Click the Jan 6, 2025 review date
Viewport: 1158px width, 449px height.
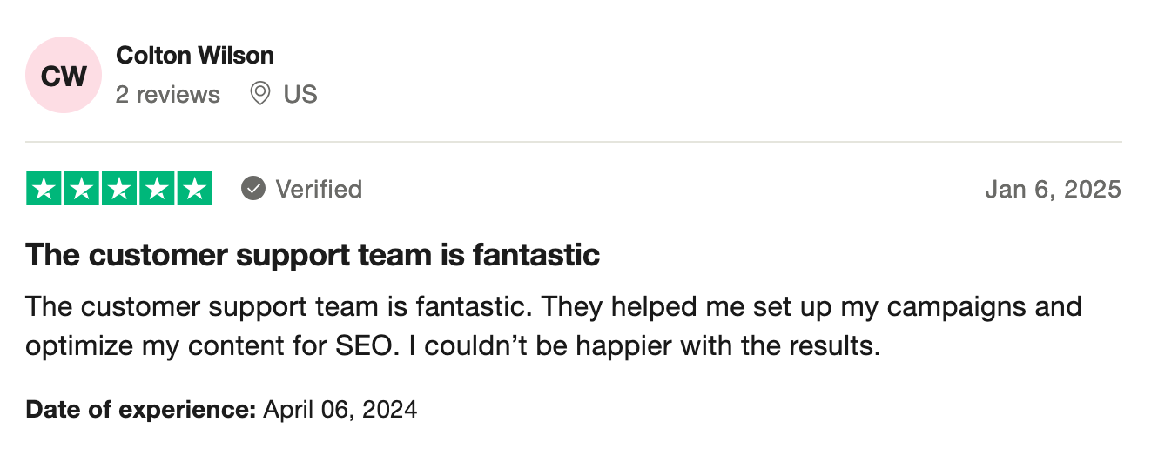tap(1054, 189)
